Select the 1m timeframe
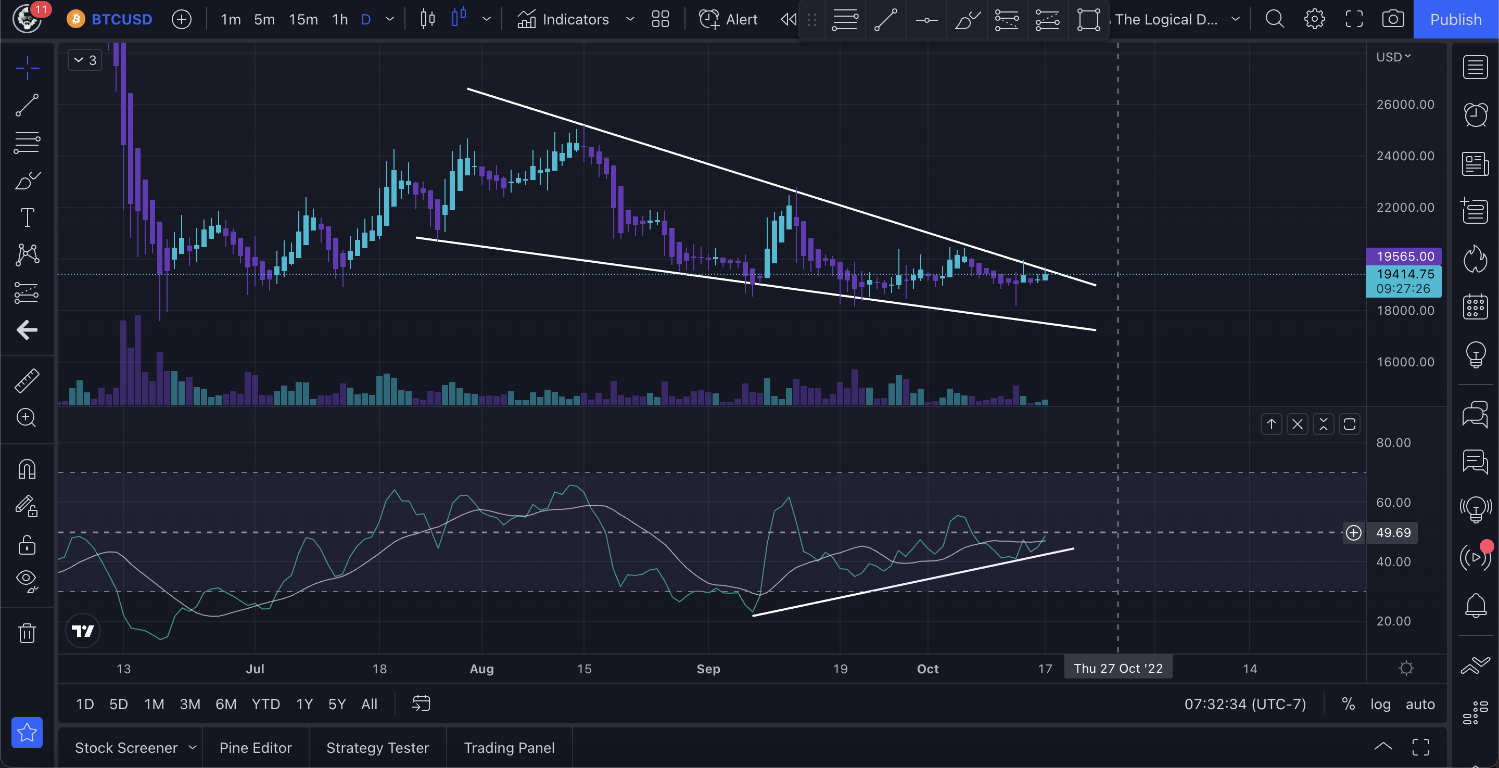The height and width of the screenshot is (768, 1499). (x=231, y=19)
